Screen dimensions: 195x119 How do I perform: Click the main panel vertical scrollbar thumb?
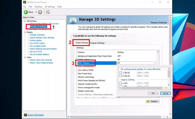(x=170, y=42)
